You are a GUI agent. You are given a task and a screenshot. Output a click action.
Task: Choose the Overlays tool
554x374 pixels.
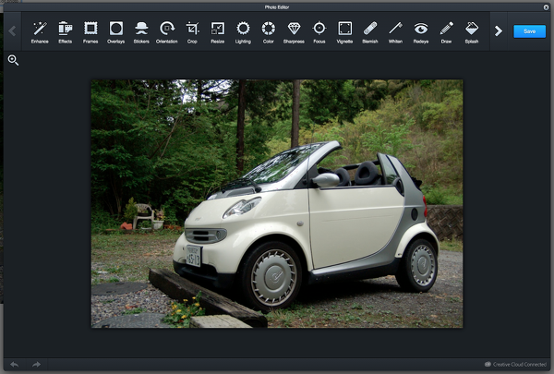116,32
